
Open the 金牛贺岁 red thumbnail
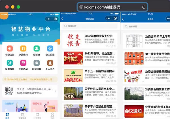coord(73,58)
